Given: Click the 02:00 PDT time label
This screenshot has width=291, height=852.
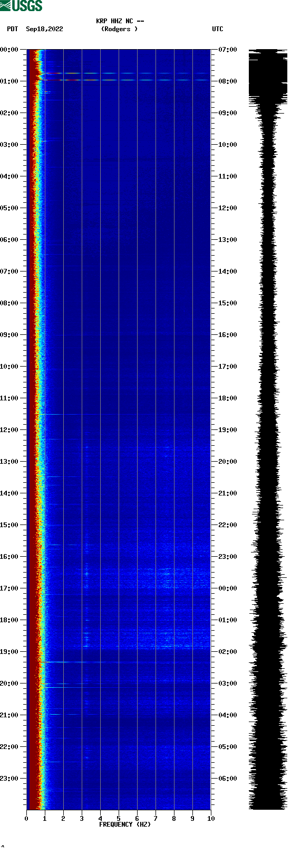Looking at the screenshot, I should pyautogui.click(x=9, y=113).
